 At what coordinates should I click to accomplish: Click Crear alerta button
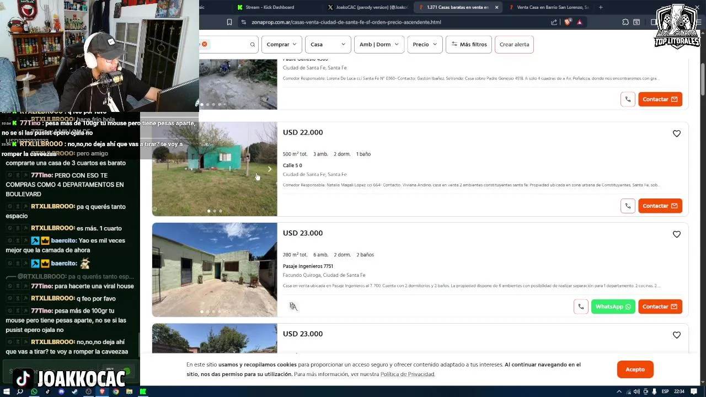[514, 44]
